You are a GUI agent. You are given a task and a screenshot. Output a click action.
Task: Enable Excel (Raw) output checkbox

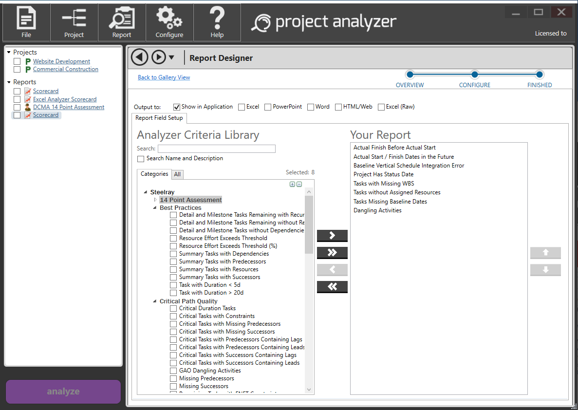coord(381,107)
